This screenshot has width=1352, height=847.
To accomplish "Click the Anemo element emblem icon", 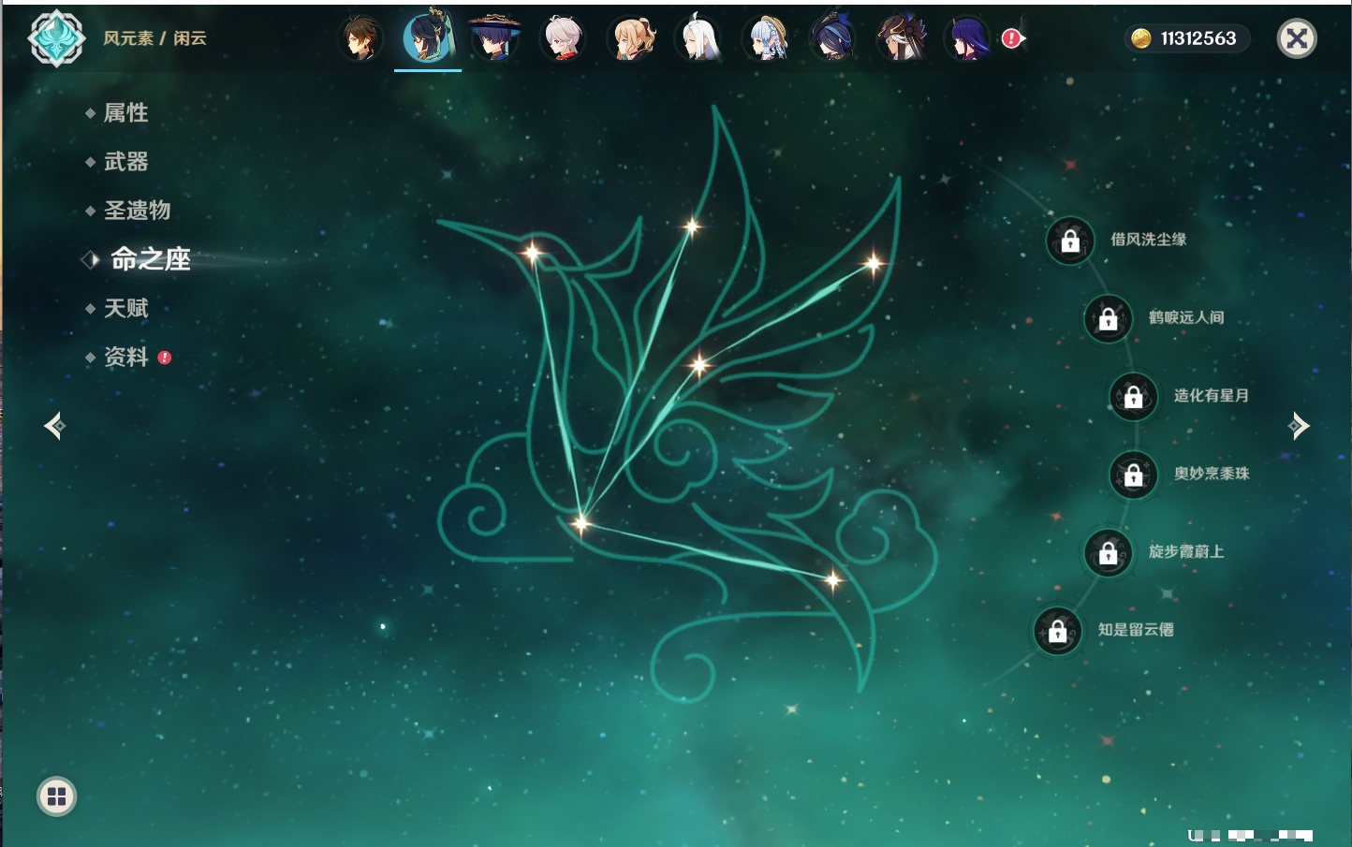I will (x=57, y=38).
